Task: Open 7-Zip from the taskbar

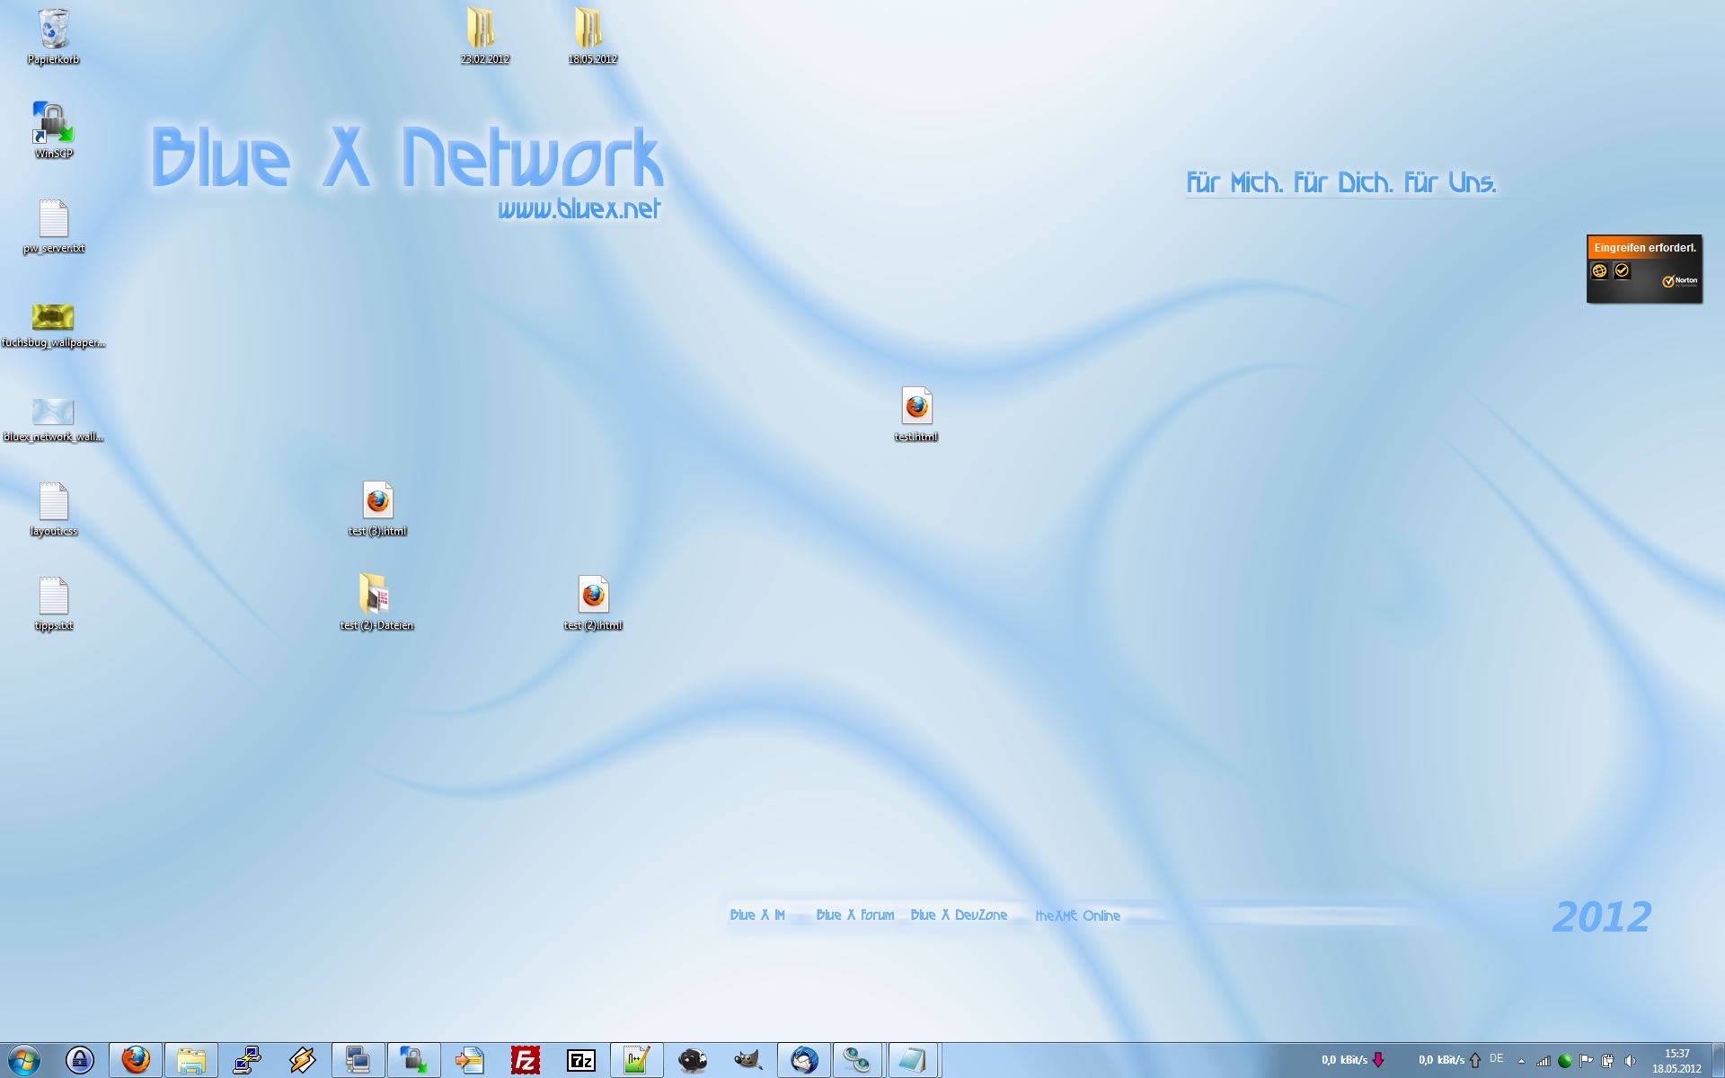Action: (581, 1060)
